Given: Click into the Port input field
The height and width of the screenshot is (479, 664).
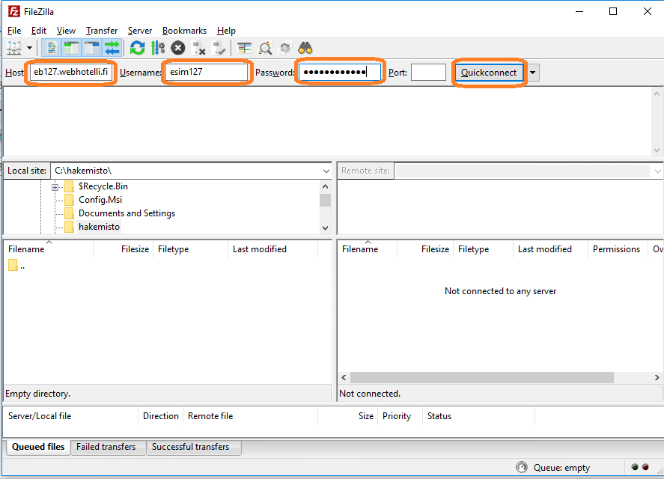Looking at the screenshot, I should 428,73.
